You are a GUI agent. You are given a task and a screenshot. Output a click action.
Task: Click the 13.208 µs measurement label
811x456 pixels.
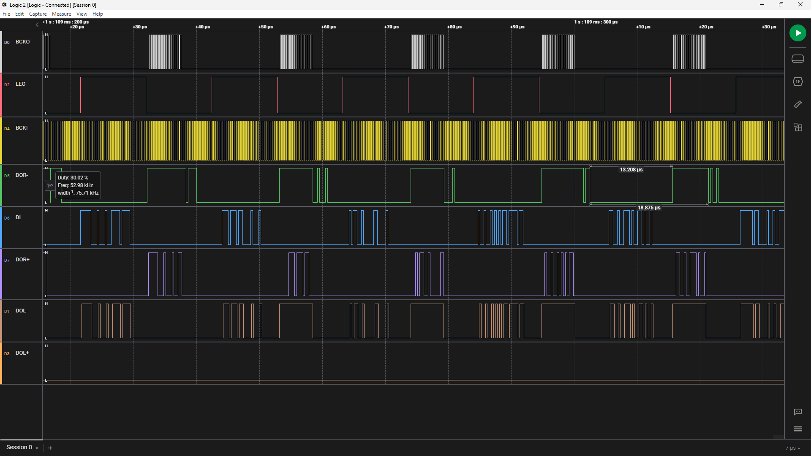[x=631, y=170]
